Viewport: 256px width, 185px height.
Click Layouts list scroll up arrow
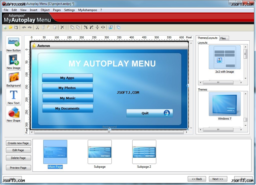click(x=245, y=47)
